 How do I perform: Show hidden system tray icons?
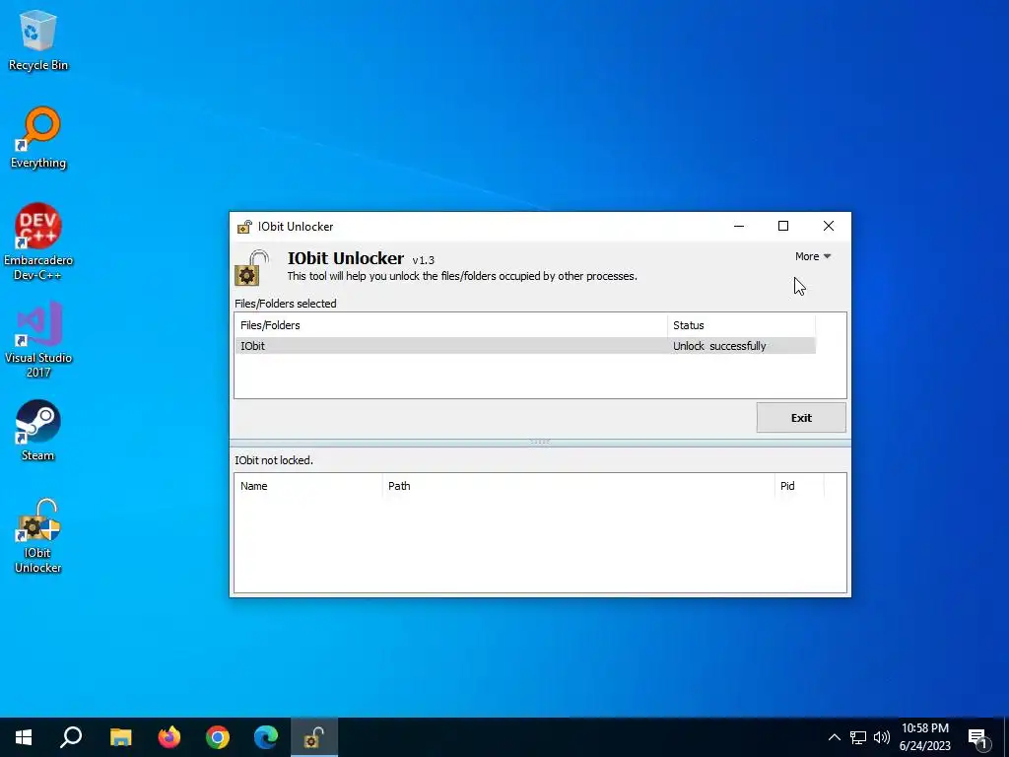(834, 737)
